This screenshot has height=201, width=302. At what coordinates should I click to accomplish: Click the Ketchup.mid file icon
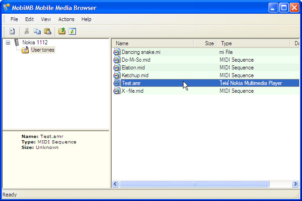(x=117, y=75)
